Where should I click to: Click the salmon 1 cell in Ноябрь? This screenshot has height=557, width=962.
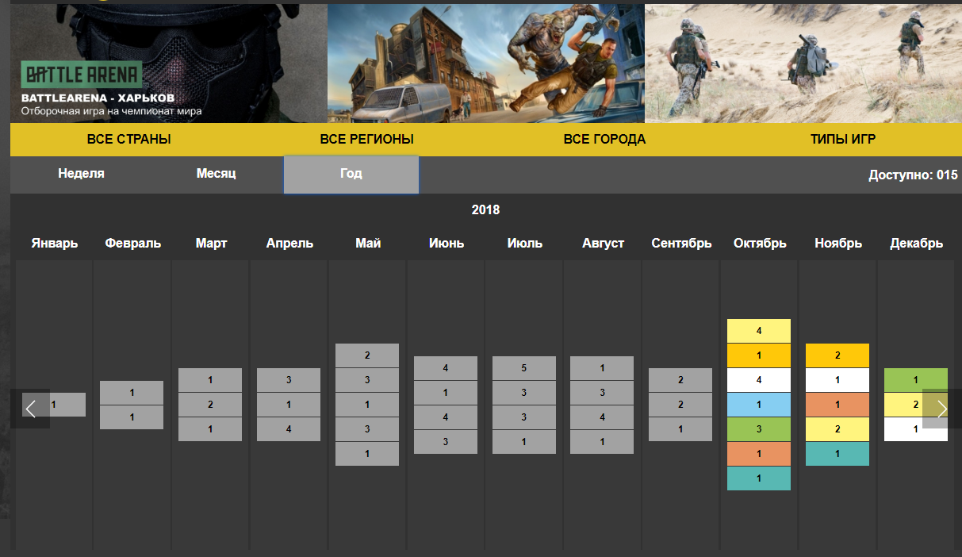837,405
